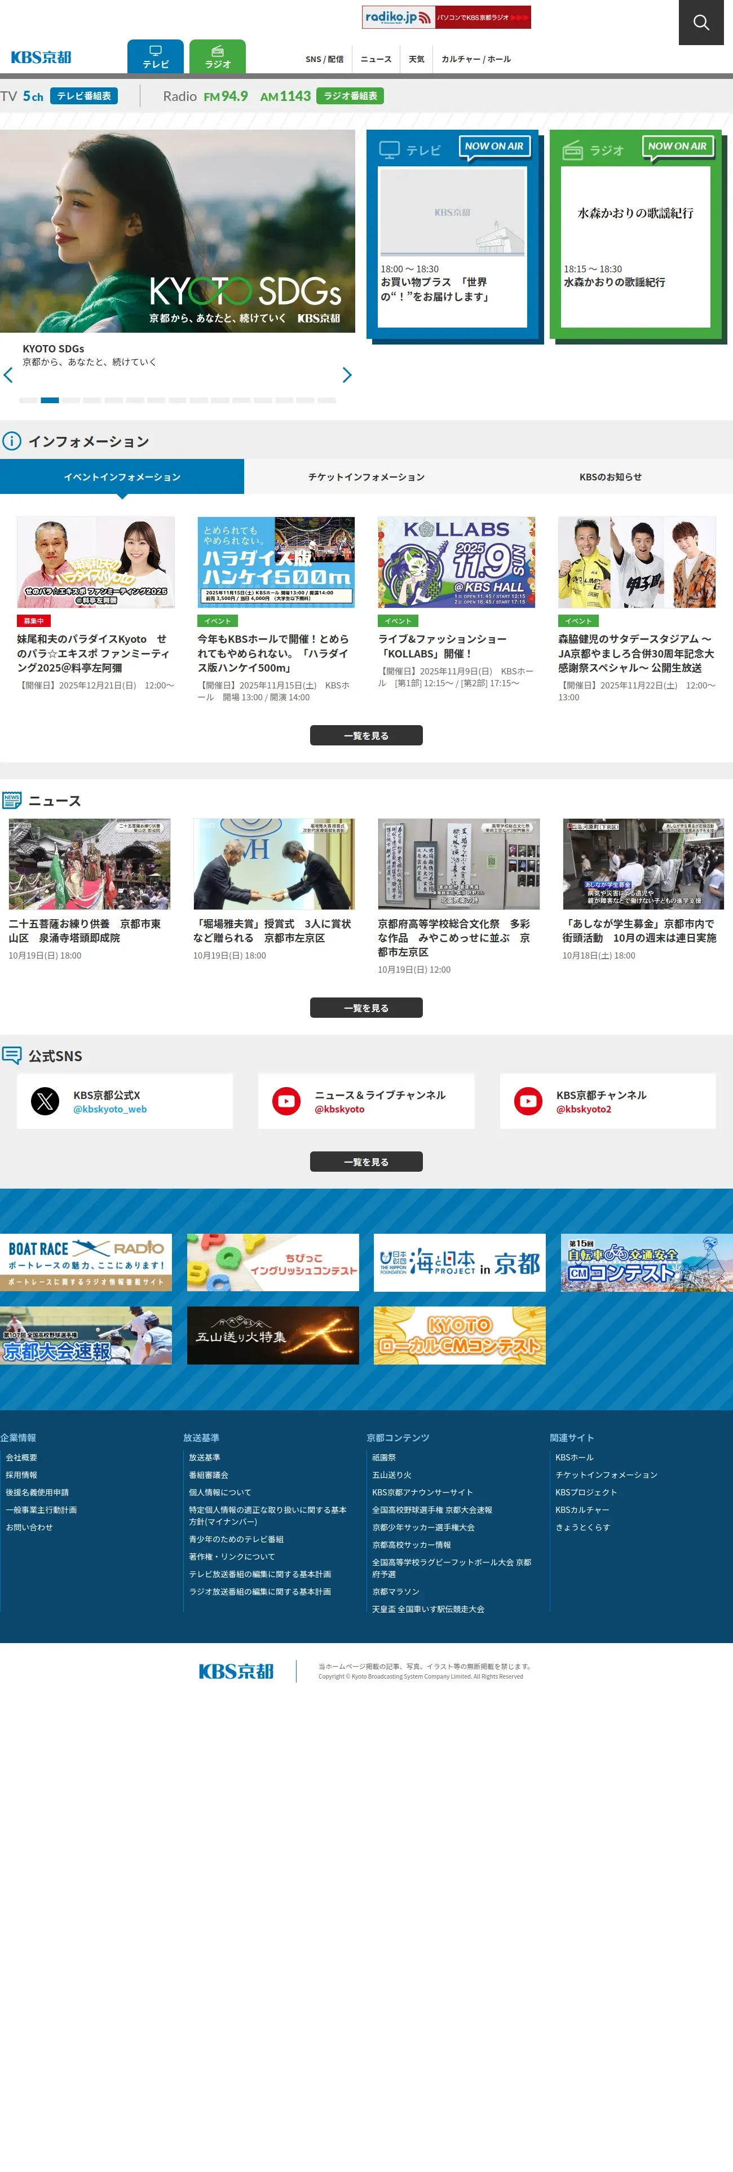Open ニュース in the header navigation
The width and height of the screenshot is (733, 2172).
376,59
